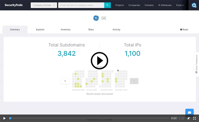Click the GE company logo

pyautogui.click(x=96, y=18)
